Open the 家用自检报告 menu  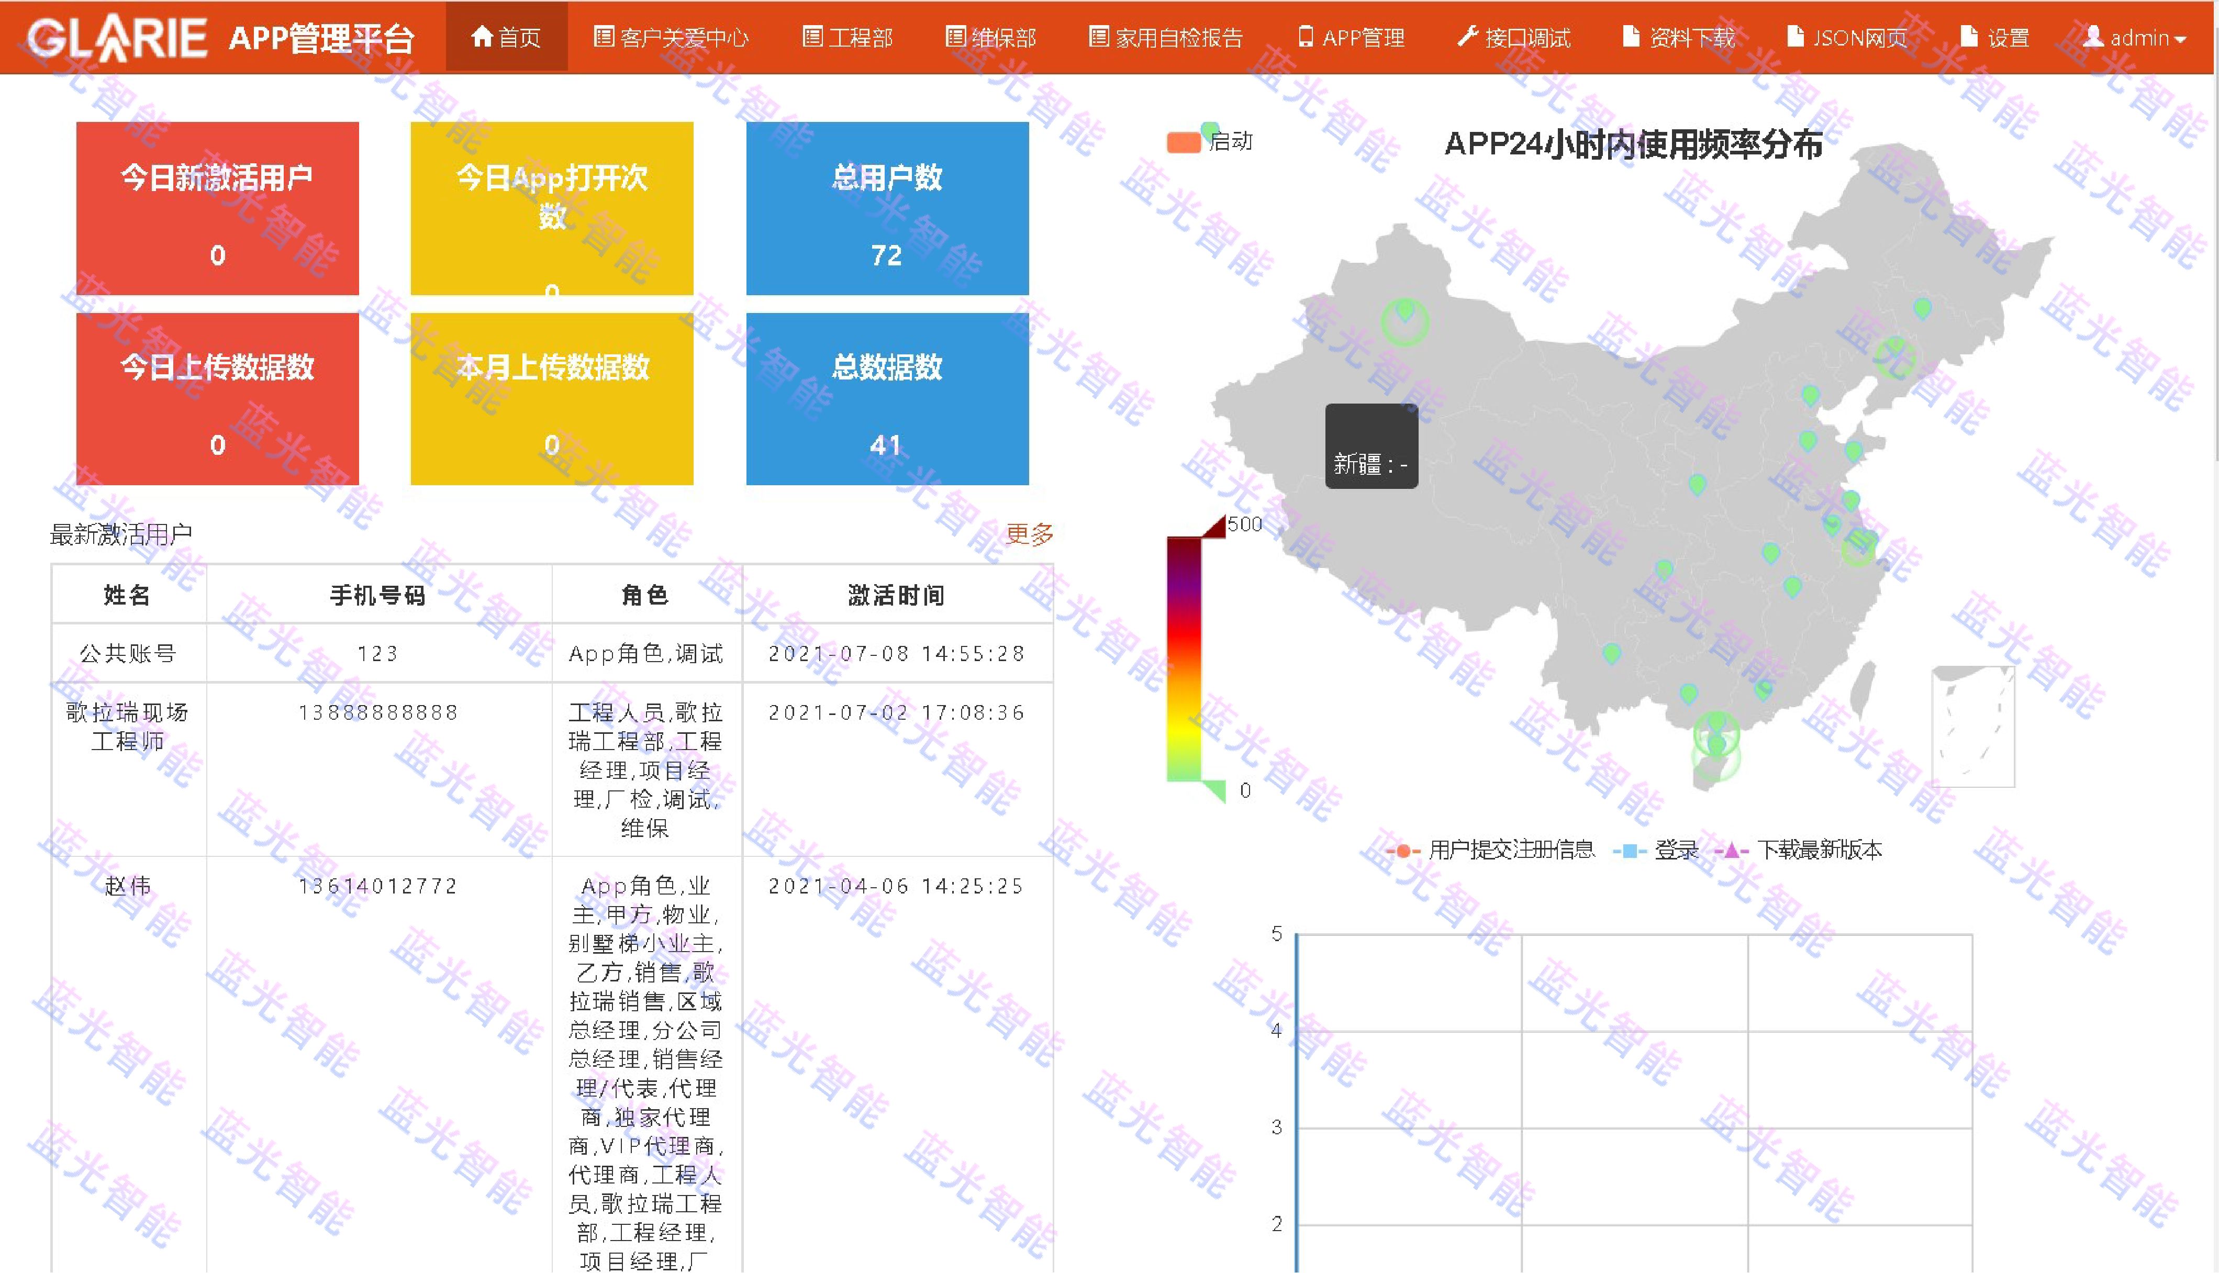pos(1166,37)
